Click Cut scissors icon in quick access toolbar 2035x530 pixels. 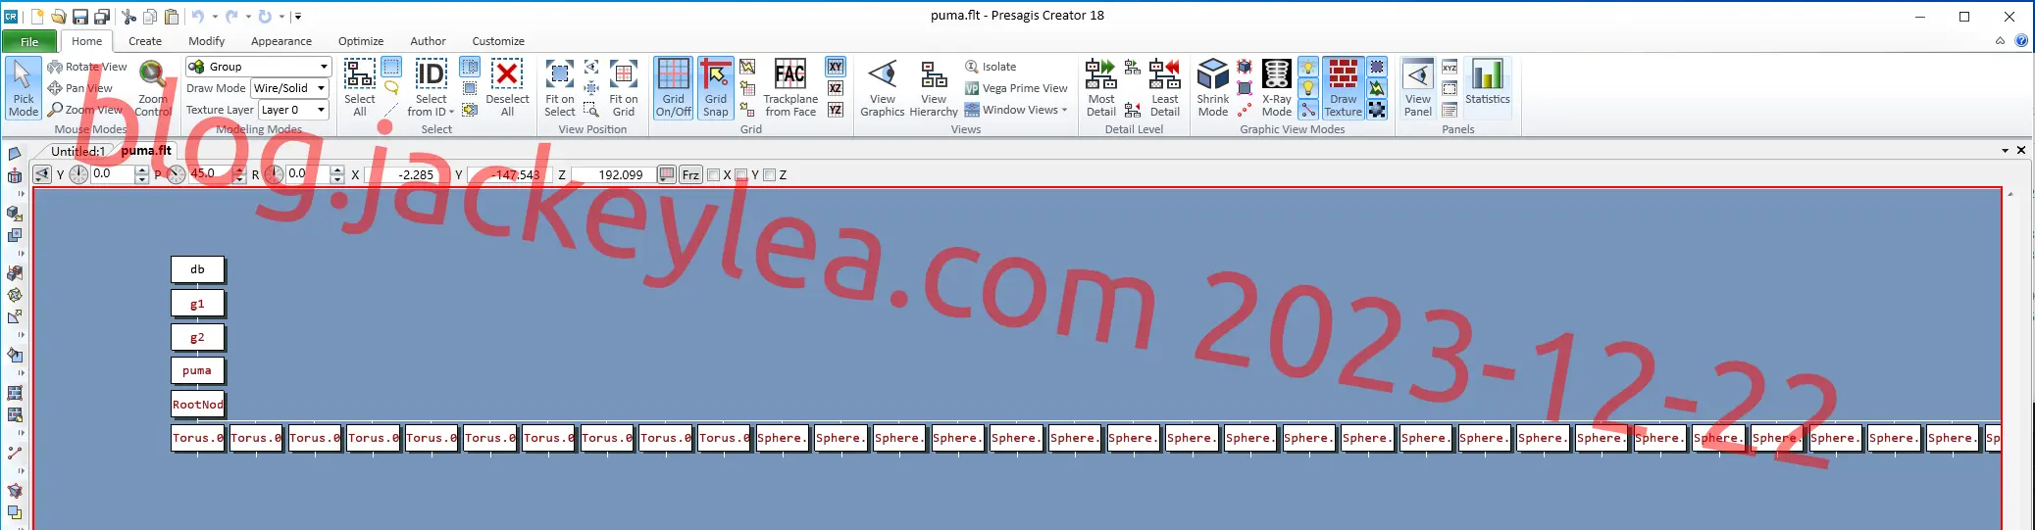[128, 17]
